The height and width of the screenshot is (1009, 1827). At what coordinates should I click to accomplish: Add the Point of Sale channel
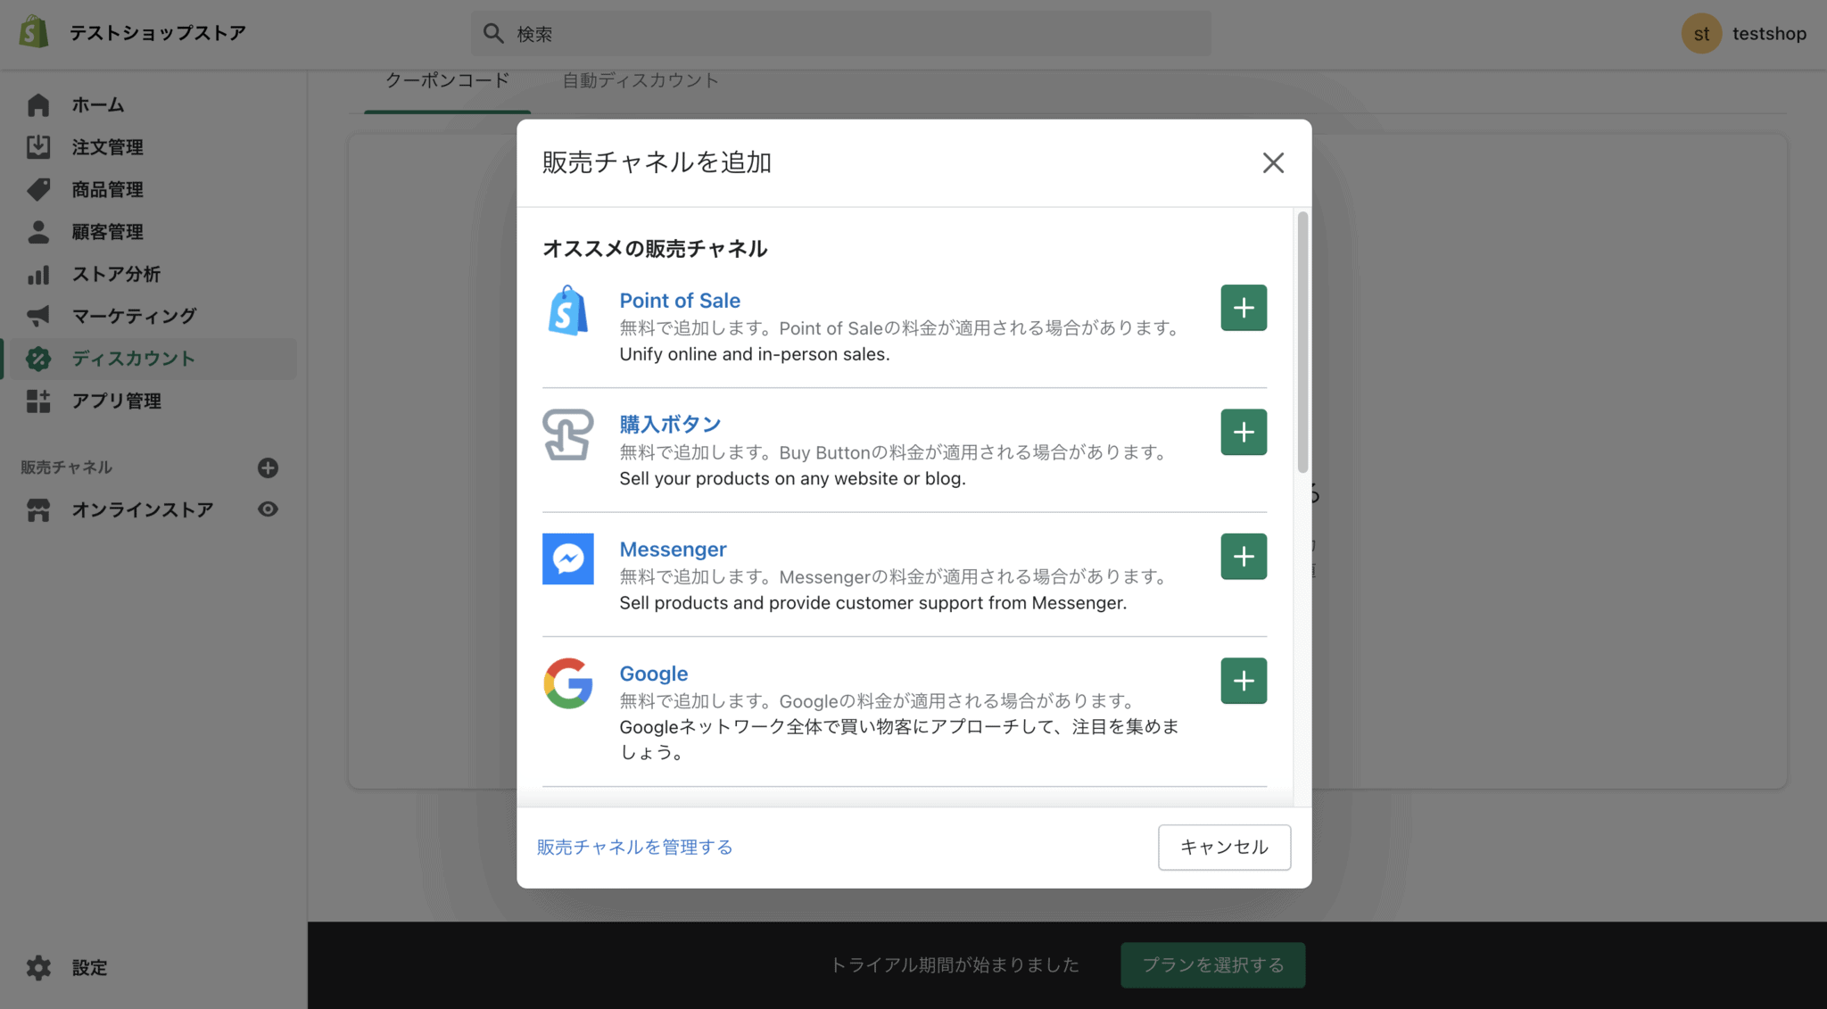(x=1244, y=308)
